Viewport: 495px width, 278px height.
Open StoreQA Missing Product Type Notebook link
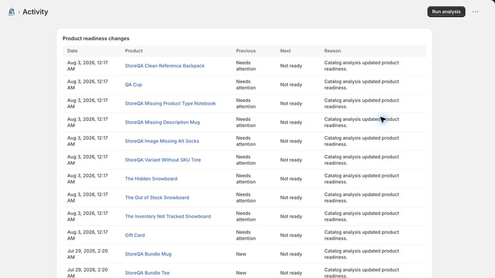click(x=170, y=103)
